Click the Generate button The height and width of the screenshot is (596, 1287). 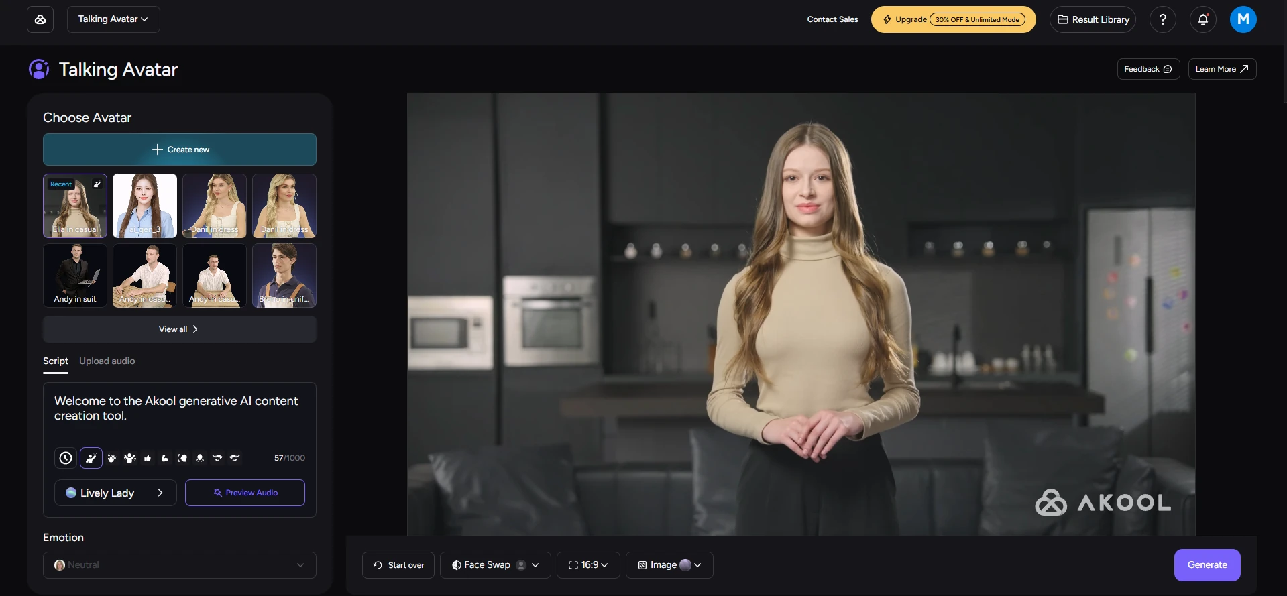point(1207,565)
